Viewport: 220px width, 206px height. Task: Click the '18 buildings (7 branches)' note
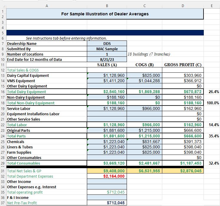click(x=149, y=54)
